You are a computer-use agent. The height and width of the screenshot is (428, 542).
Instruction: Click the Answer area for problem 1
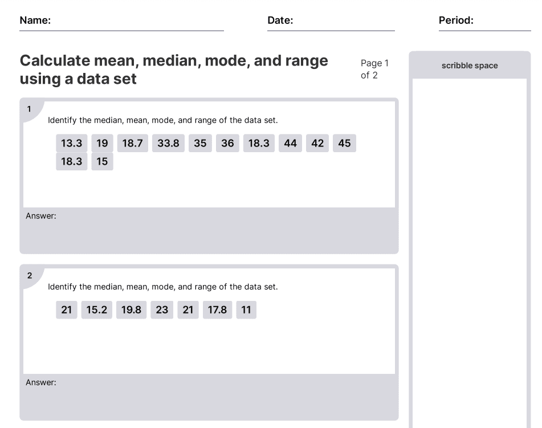(209, 231)
